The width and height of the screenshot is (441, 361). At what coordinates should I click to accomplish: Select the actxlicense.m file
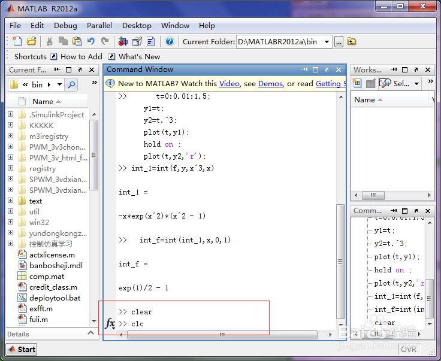tap(52, 255)
